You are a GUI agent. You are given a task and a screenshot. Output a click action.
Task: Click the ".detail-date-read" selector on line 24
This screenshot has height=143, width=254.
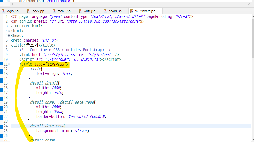coord(46,126)
